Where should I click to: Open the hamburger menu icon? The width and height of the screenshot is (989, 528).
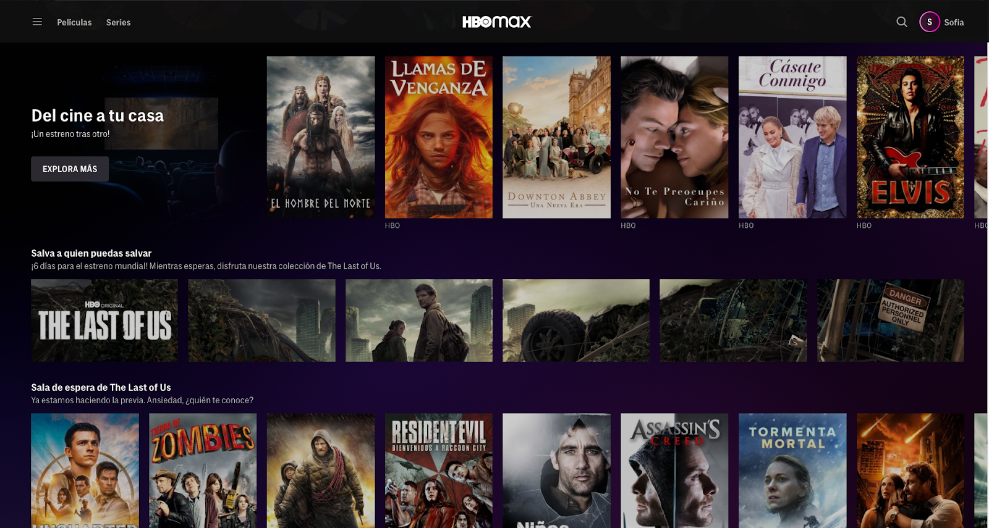[37, 22]
